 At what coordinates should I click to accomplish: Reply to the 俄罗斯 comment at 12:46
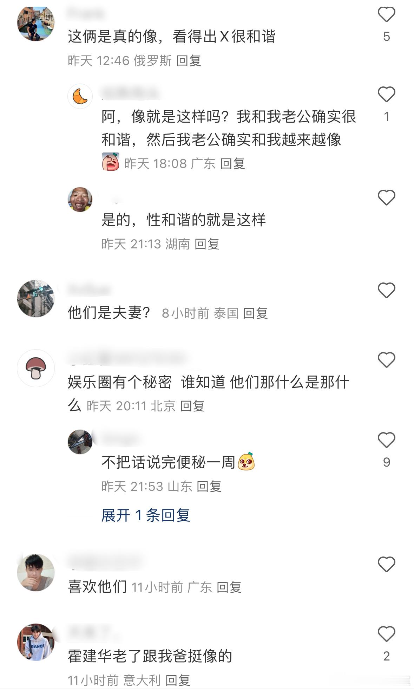(x=189, y=61)
